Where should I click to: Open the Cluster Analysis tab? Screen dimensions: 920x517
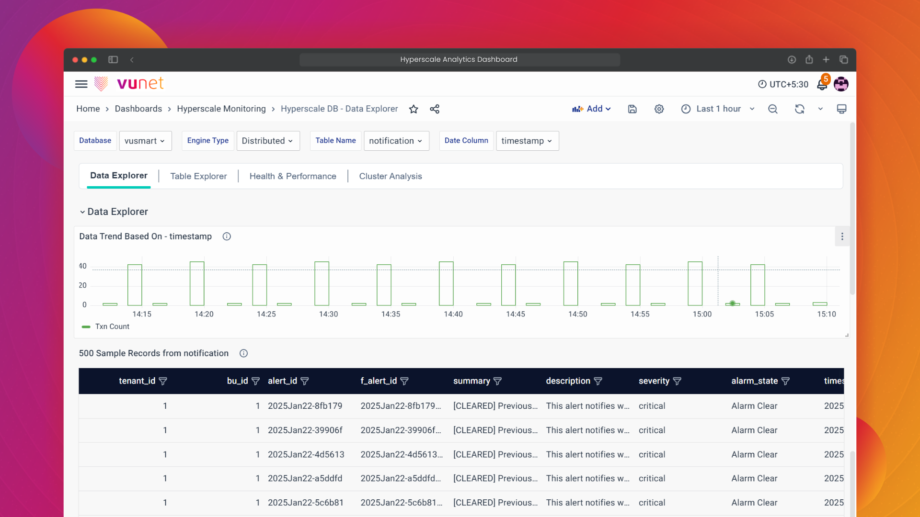pyautogui.click(x=390, y=176)
